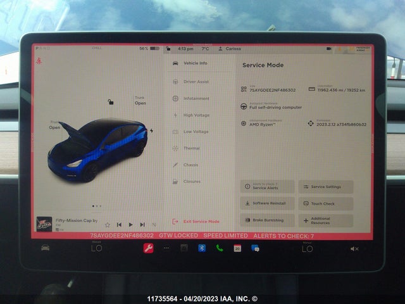
Task: Open the red wrench service icon
Action: click(148, 248)
